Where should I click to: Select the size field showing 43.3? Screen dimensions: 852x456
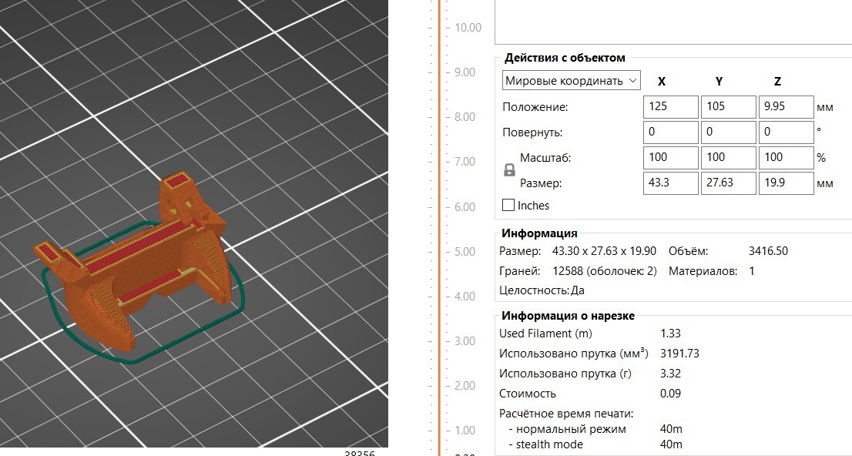[x=669, y=183]
